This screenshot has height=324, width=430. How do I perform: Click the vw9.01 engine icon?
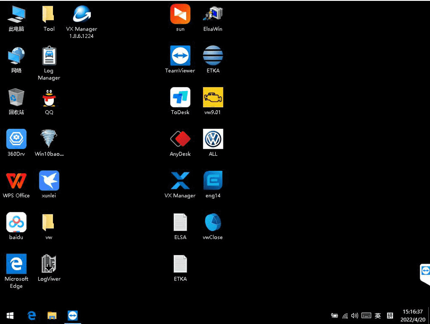pyautogui.click(x=213, y=97)
